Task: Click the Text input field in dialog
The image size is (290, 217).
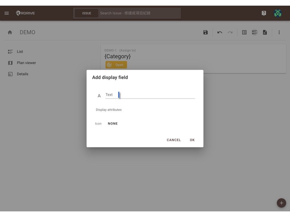Action: 150,95
